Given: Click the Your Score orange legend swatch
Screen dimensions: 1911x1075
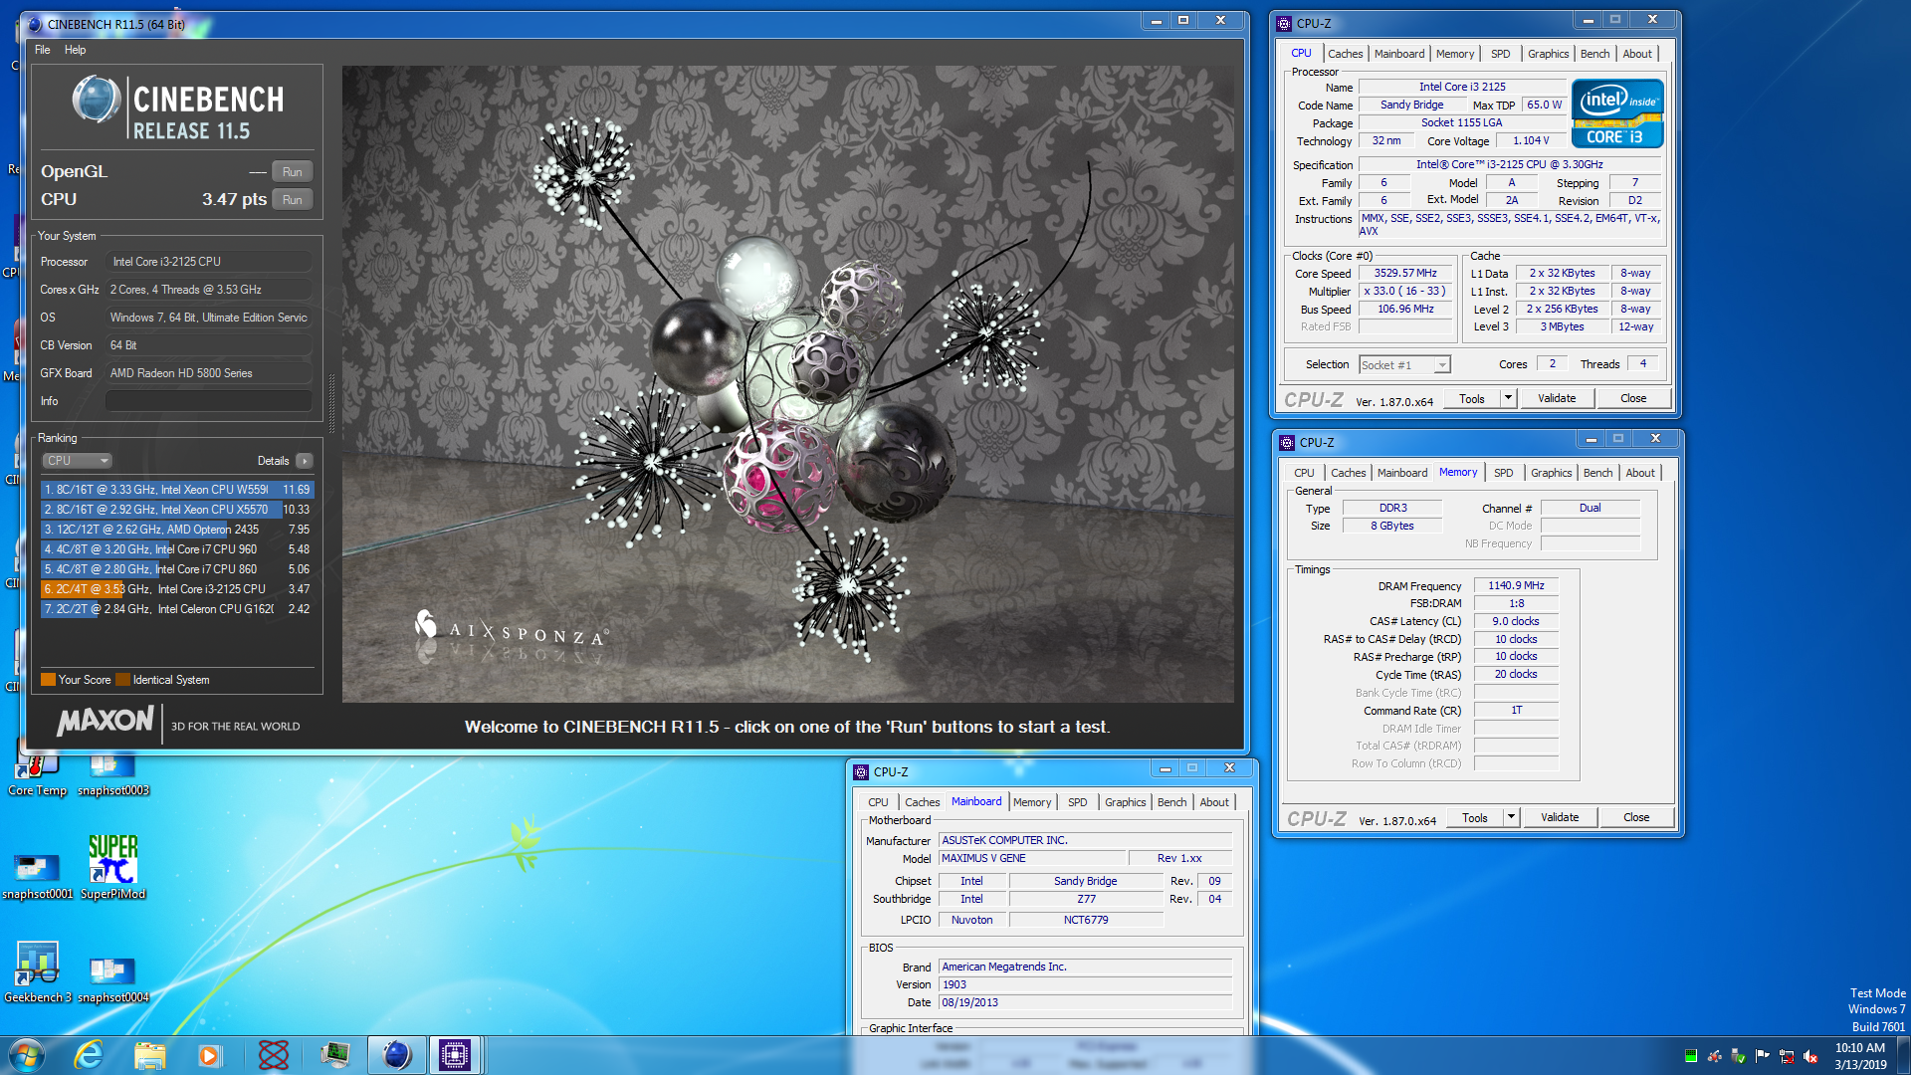Looking at the screenshot, I should [x=48, y=680].
